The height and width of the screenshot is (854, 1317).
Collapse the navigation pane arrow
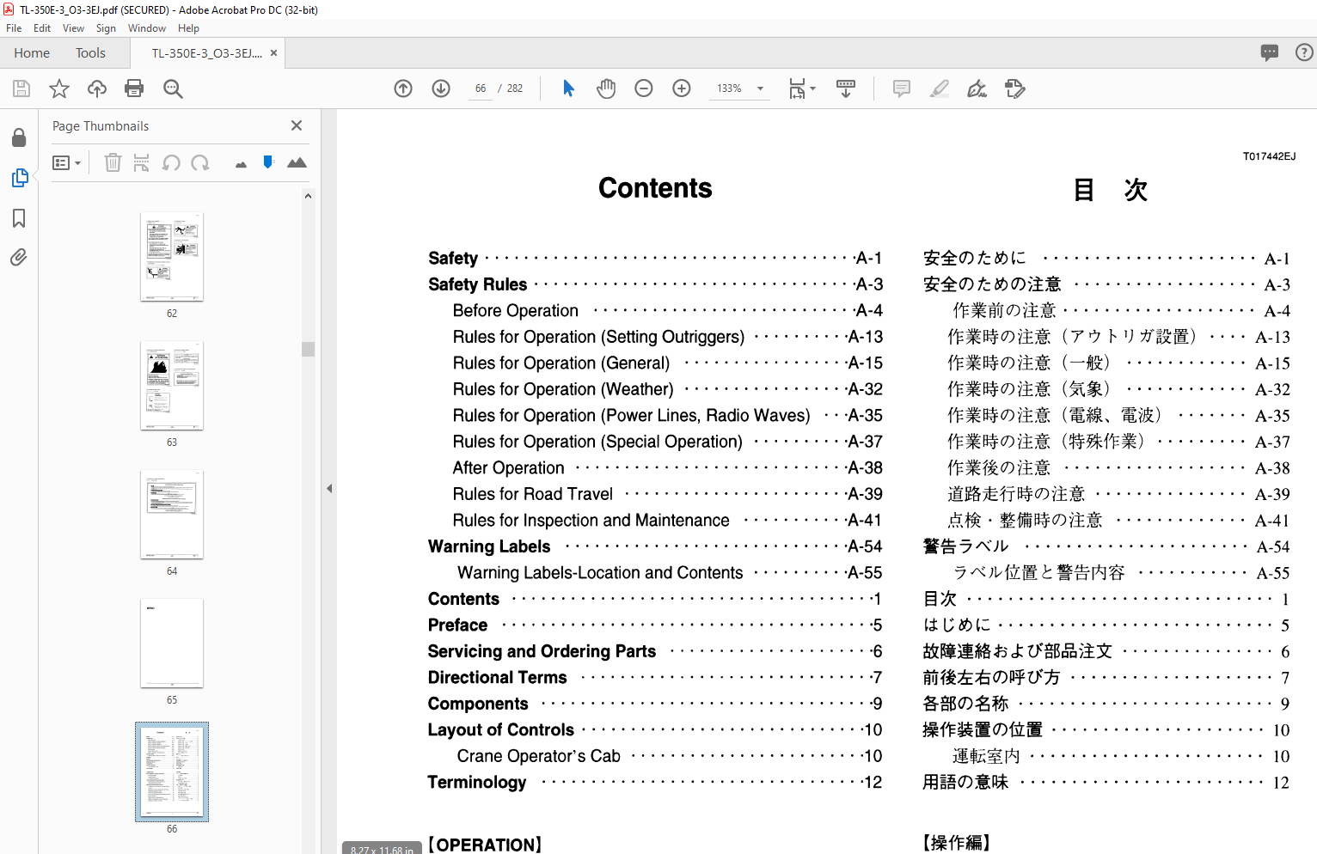pos(329,488)
